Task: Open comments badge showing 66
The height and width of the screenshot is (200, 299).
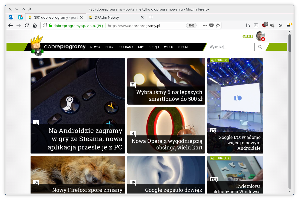Action: 36,182
